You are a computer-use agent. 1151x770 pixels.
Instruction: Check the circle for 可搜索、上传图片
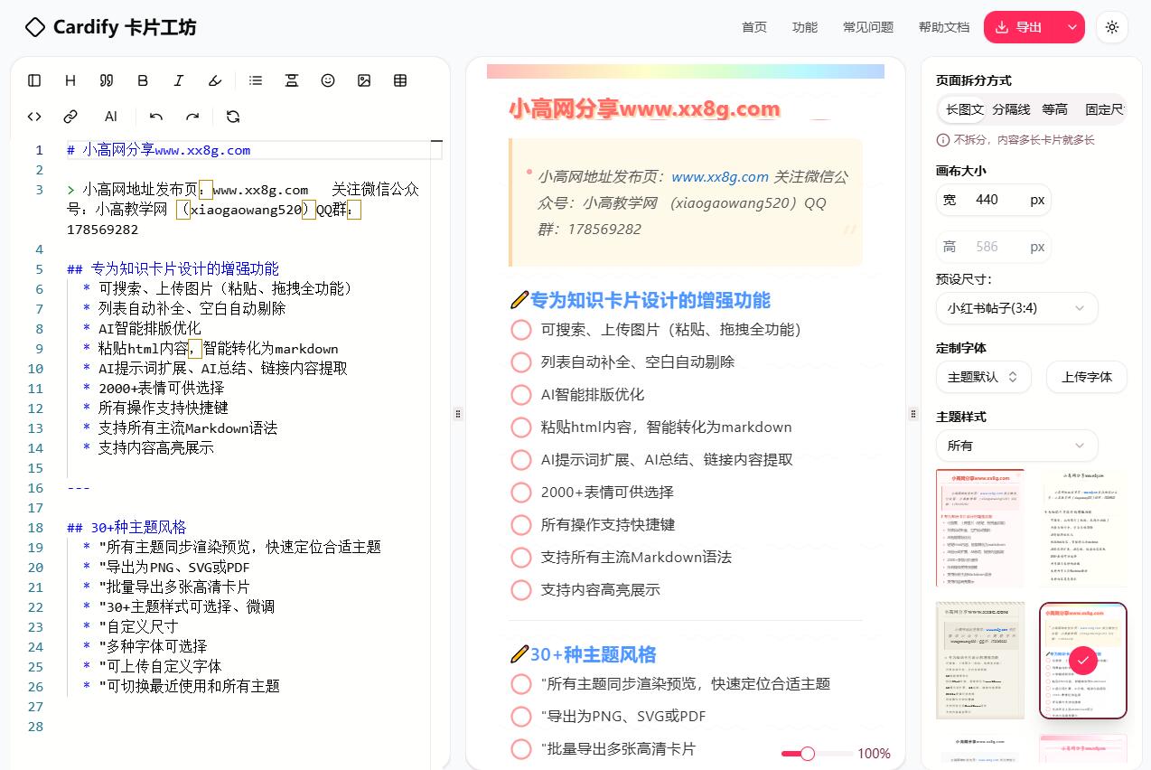point(521,330)
